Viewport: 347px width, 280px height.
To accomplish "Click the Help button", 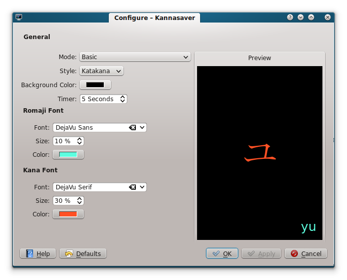I will coord(38,253).
